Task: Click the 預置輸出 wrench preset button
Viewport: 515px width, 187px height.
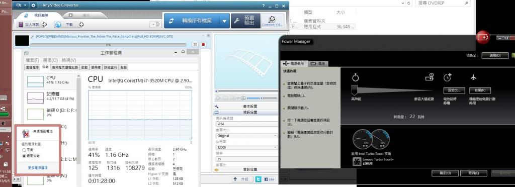Action: (x=245, y=21)
